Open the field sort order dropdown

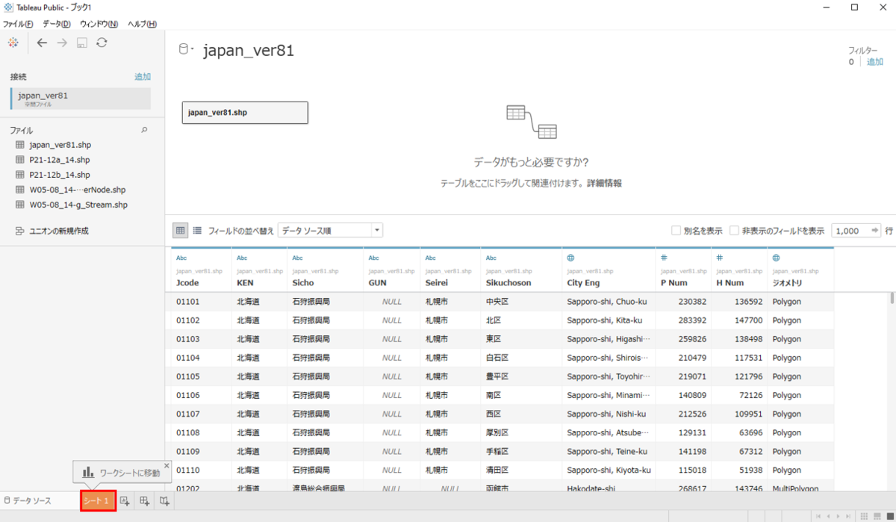330,231
